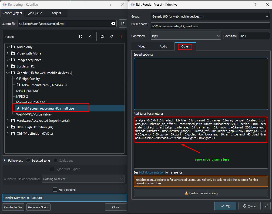
Task: Click the Kdenlive logo in Rendering title bar
Action: click(x=5, y=4)
